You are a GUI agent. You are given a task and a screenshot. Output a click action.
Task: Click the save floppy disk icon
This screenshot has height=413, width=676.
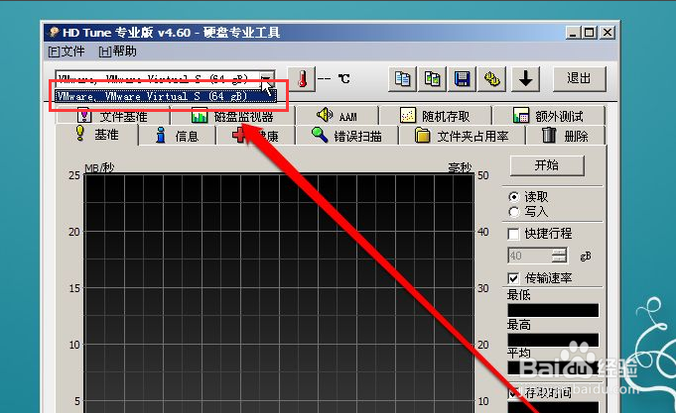463,79
